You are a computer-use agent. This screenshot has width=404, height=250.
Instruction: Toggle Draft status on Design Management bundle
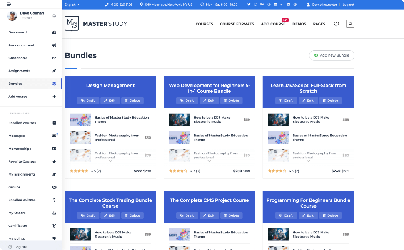[x=88, y=101]
